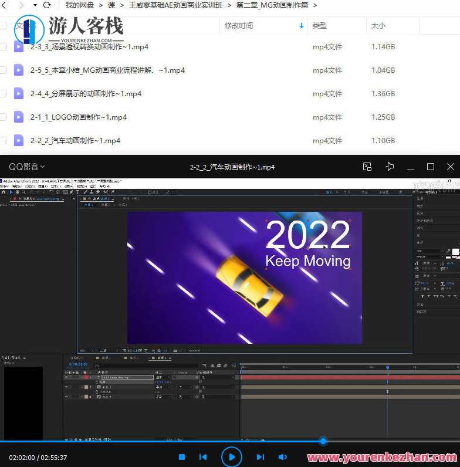The image size is (460, 467).
Task: Click the video icon of 2-2_2_汽车动画制作
Action: (18, 140)
